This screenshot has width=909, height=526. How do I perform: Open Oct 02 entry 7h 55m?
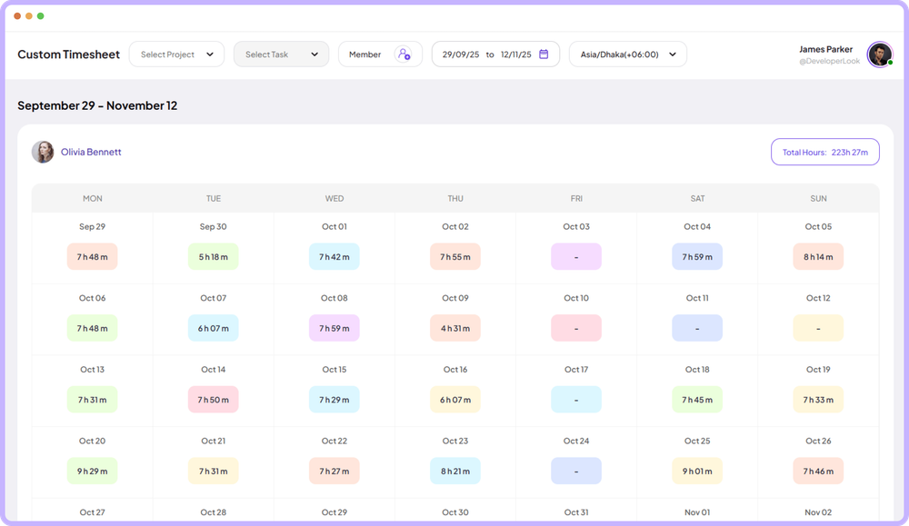click(x=455, y=256)
